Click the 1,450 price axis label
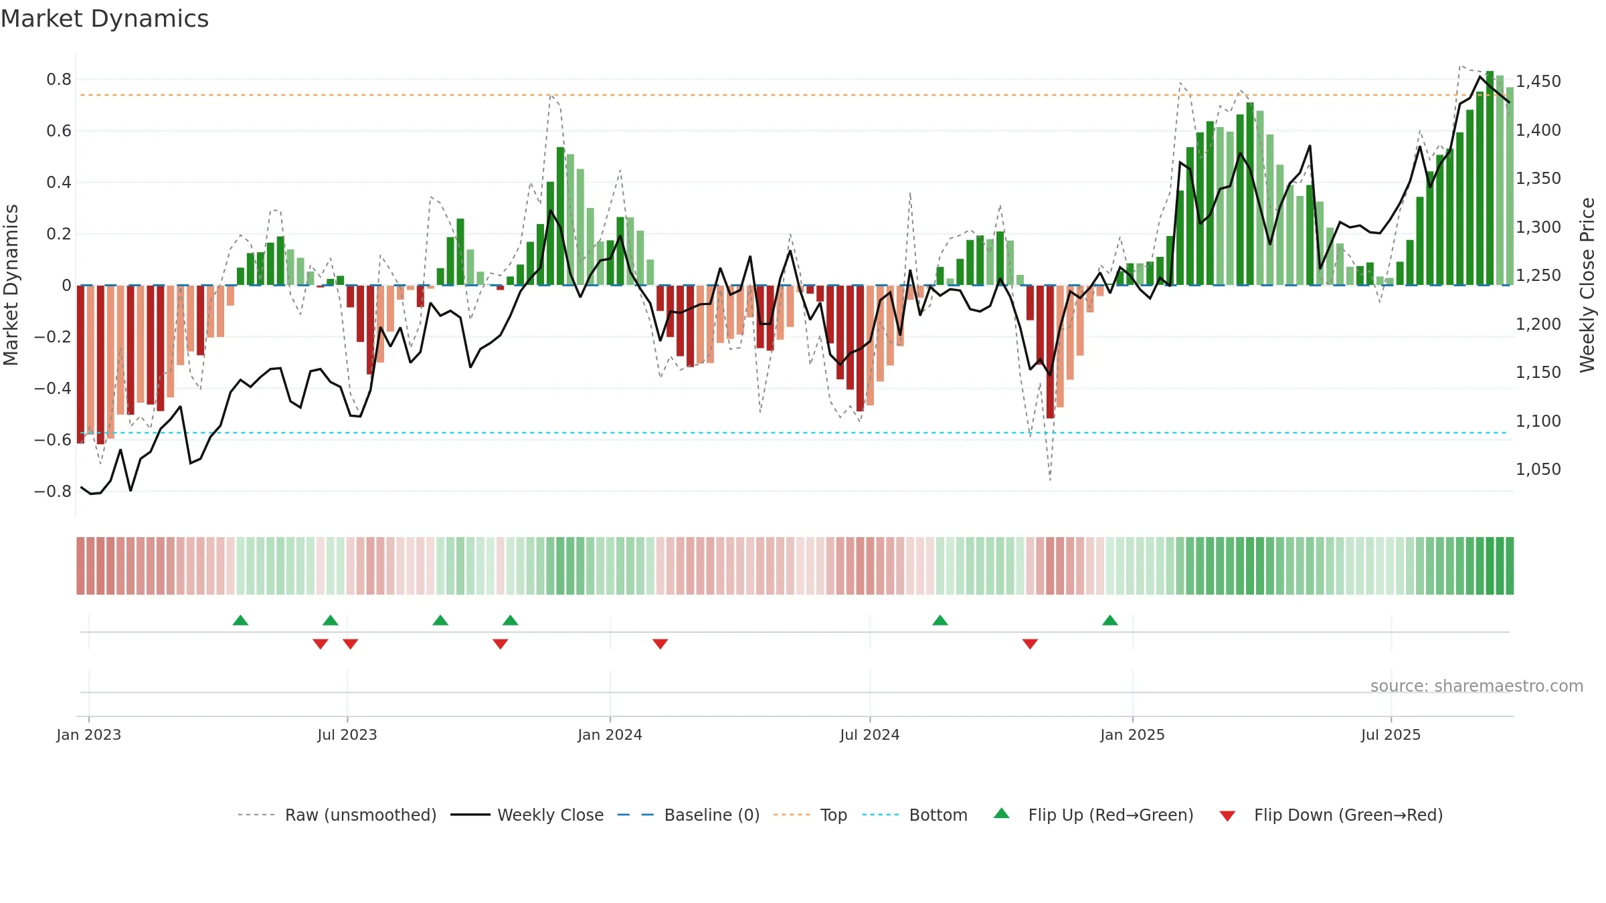Image resolution: width=1606 pixels, height=903 pixels. coord(1538,82)
